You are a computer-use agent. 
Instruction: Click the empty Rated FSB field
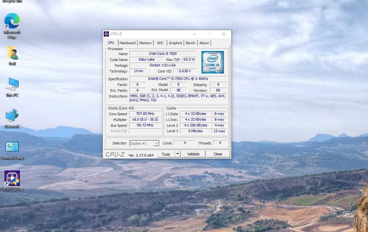(x=145, y=131)
